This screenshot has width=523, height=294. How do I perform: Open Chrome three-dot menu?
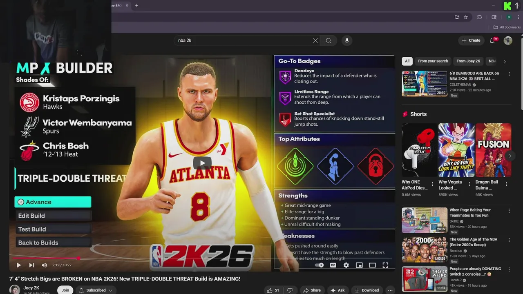pos(518,17)
